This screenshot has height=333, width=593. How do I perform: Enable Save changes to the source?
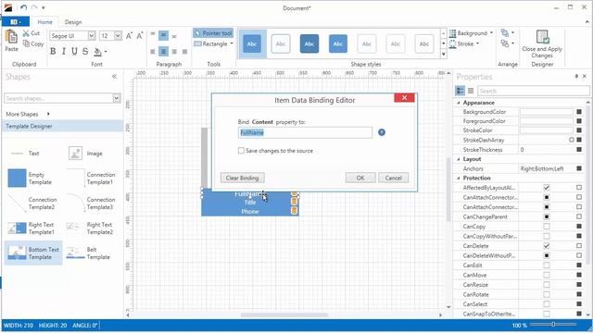coord(241,151)
